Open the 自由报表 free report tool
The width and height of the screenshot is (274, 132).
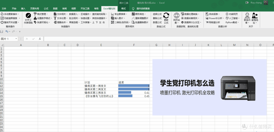213,14
